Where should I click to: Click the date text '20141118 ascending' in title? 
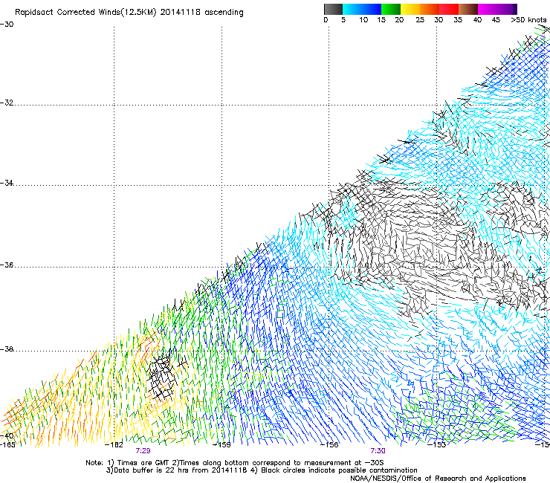click(x=202, y=13)
